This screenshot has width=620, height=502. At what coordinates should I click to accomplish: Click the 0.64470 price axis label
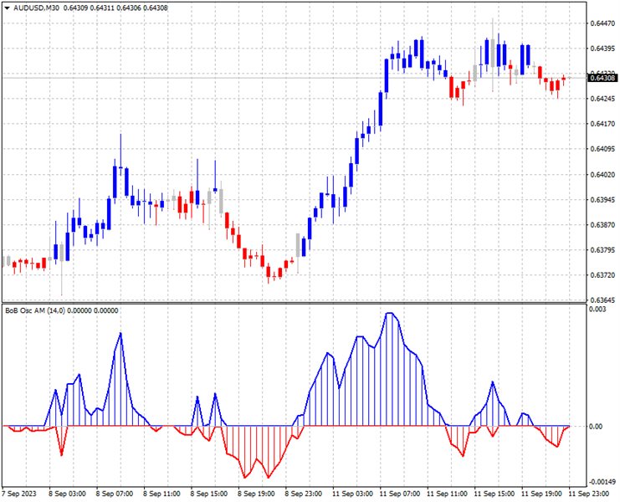click(601, 23)
